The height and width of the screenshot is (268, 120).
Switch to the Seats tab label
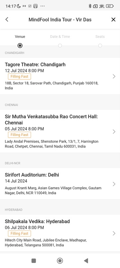point(100,37)
